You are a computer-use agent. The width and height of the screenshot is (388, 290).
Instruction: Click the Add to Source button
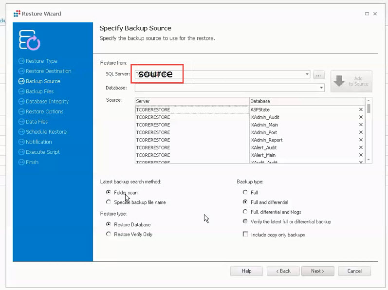(351, 81)
